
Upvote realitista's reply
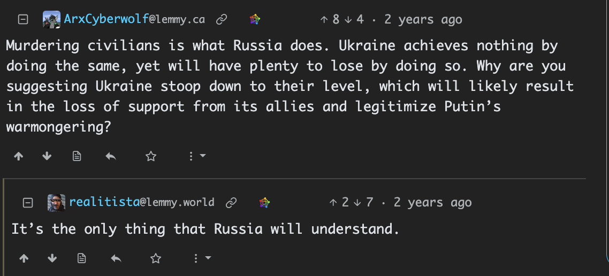coord(24,258)
